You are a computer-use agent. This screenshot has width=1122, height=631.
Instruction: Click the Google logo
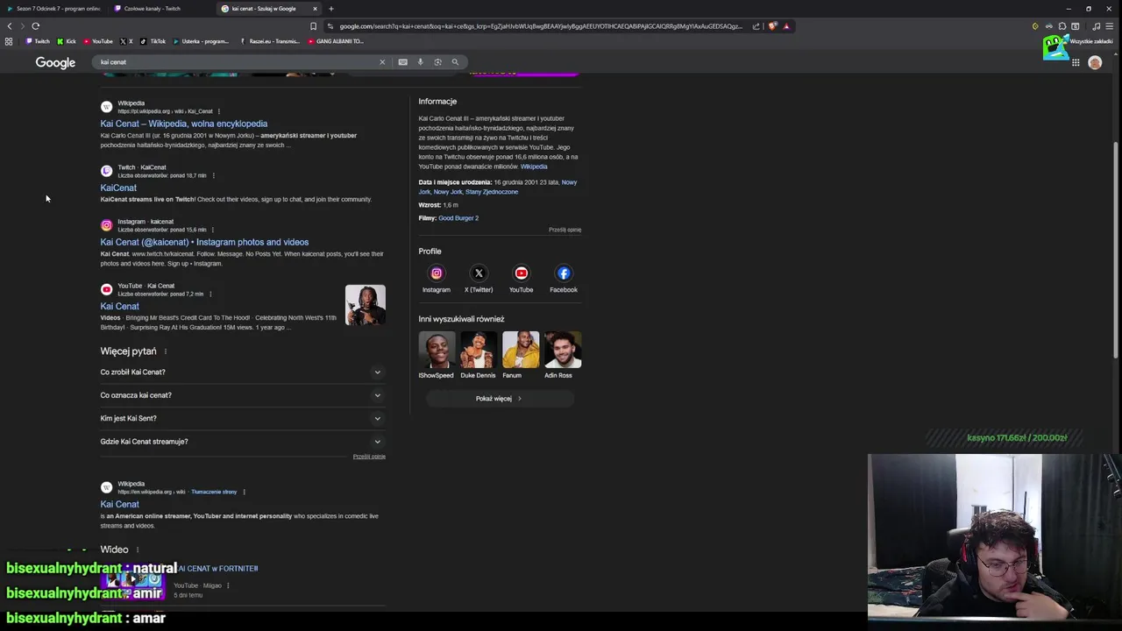(x=55, y=62)
